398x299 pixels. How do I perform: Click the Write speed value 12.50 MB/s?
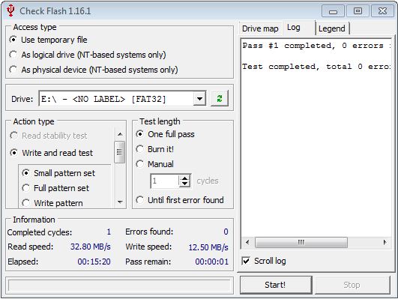click(208, 247)
